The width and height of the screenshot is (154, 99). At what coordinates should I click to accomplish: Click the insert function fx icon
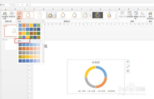pos(27,5)
